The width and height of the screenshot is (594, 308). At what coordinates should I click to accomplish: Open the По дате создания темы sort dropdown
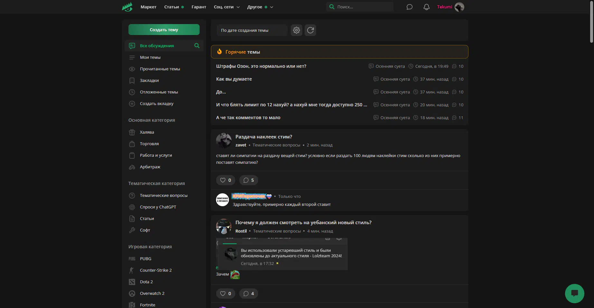(x=251, y=30)
